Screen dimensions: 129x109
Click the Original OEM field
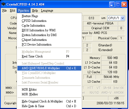(x=100, y=28)
